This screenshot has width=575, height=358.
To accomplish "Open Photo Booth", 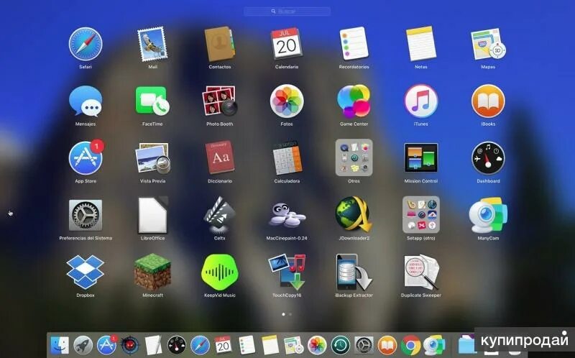I will coord(220,101).
